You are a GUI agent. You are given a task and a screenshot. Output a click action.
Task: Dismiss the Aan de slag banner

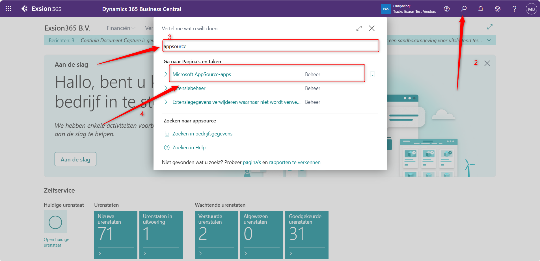coord(487,63)
